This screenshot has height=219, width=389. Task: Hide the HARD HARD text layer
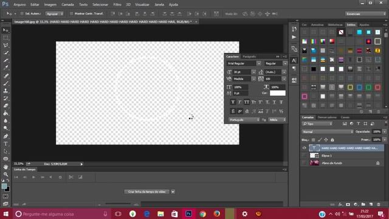(305, 148)
